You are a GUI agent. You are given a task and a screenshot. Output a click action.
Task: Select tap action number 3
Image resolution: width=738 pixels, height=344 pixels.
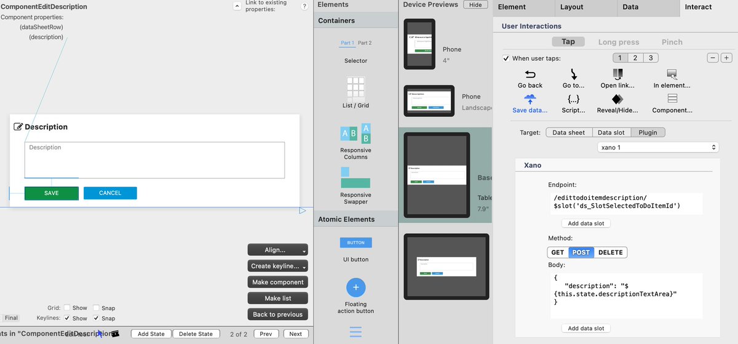[650, 58]
